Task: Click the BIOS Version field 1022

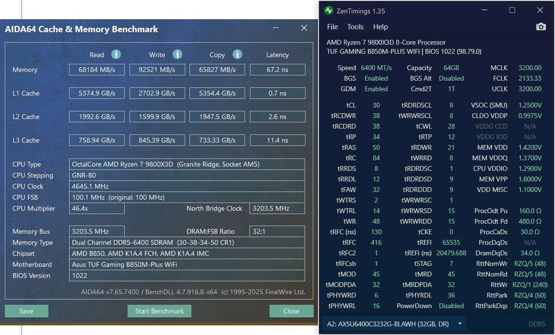Action: [x=187, y=275]
